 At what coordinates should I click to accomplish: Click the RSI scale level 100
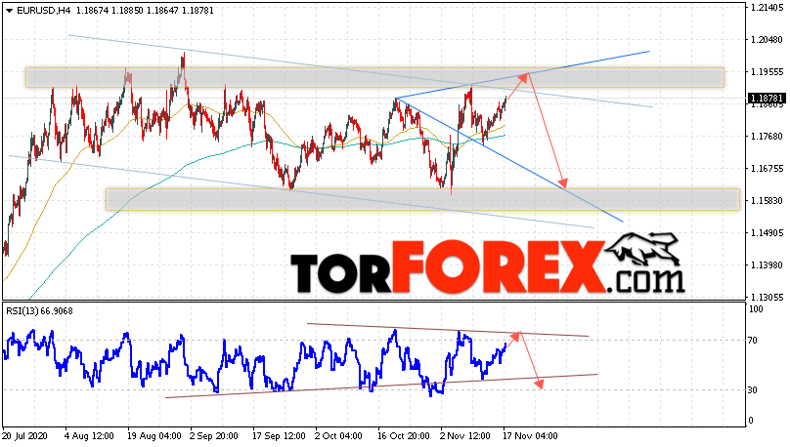pyautogui.click(x=756, y=309)
